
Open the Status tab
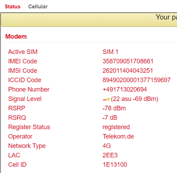coord(12,7)
